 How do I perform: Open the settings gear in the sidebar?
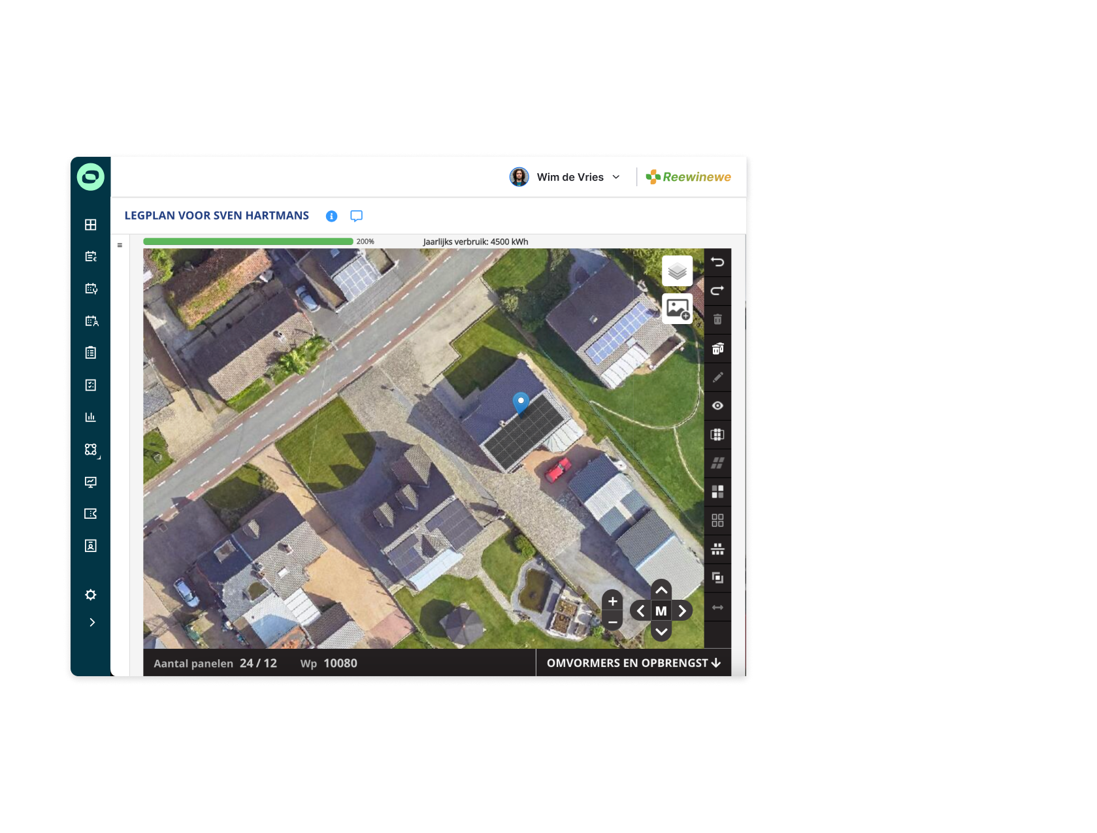point(91,595)
